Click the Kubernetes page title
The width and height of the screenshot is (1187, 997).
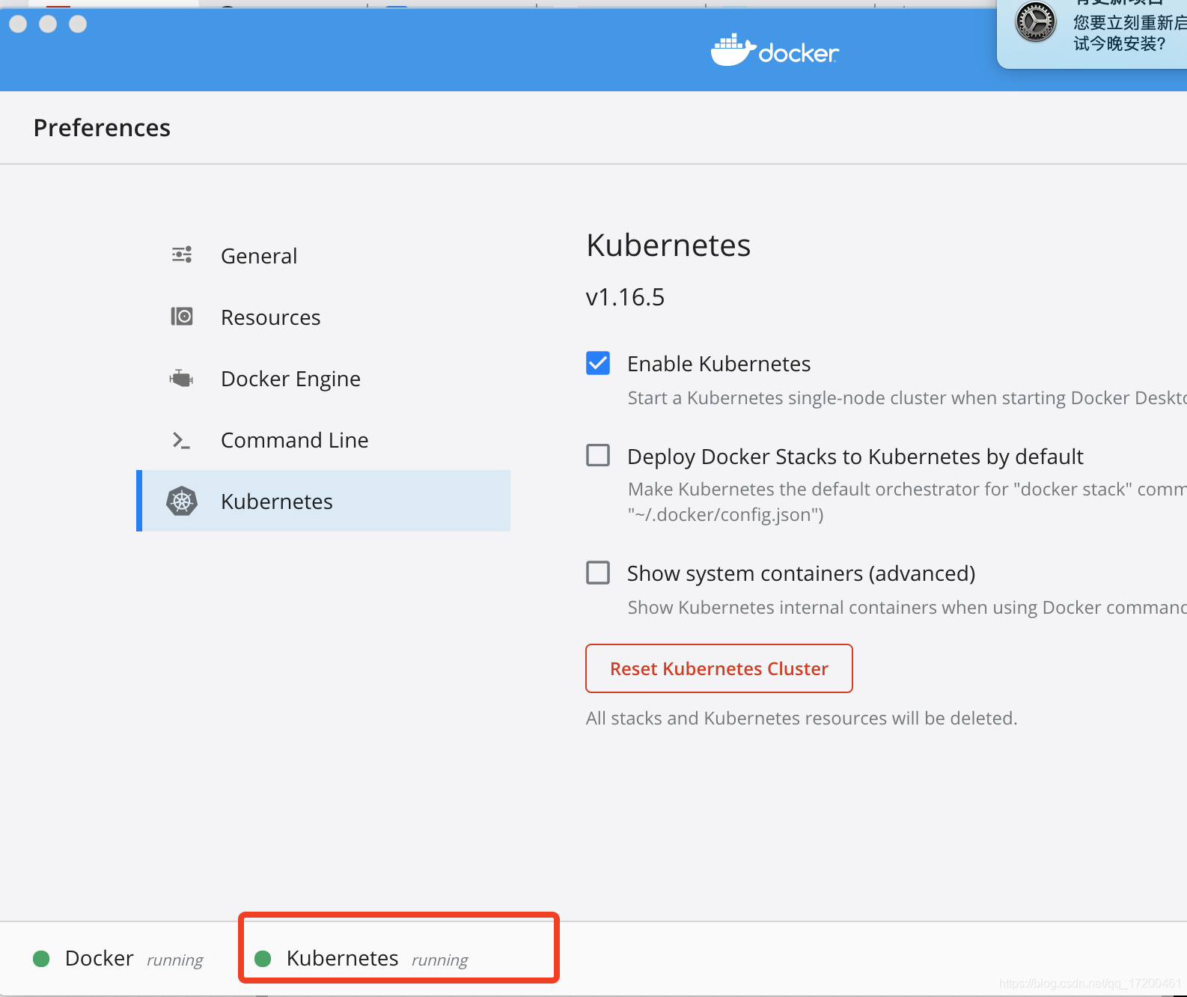click(668, 246)
